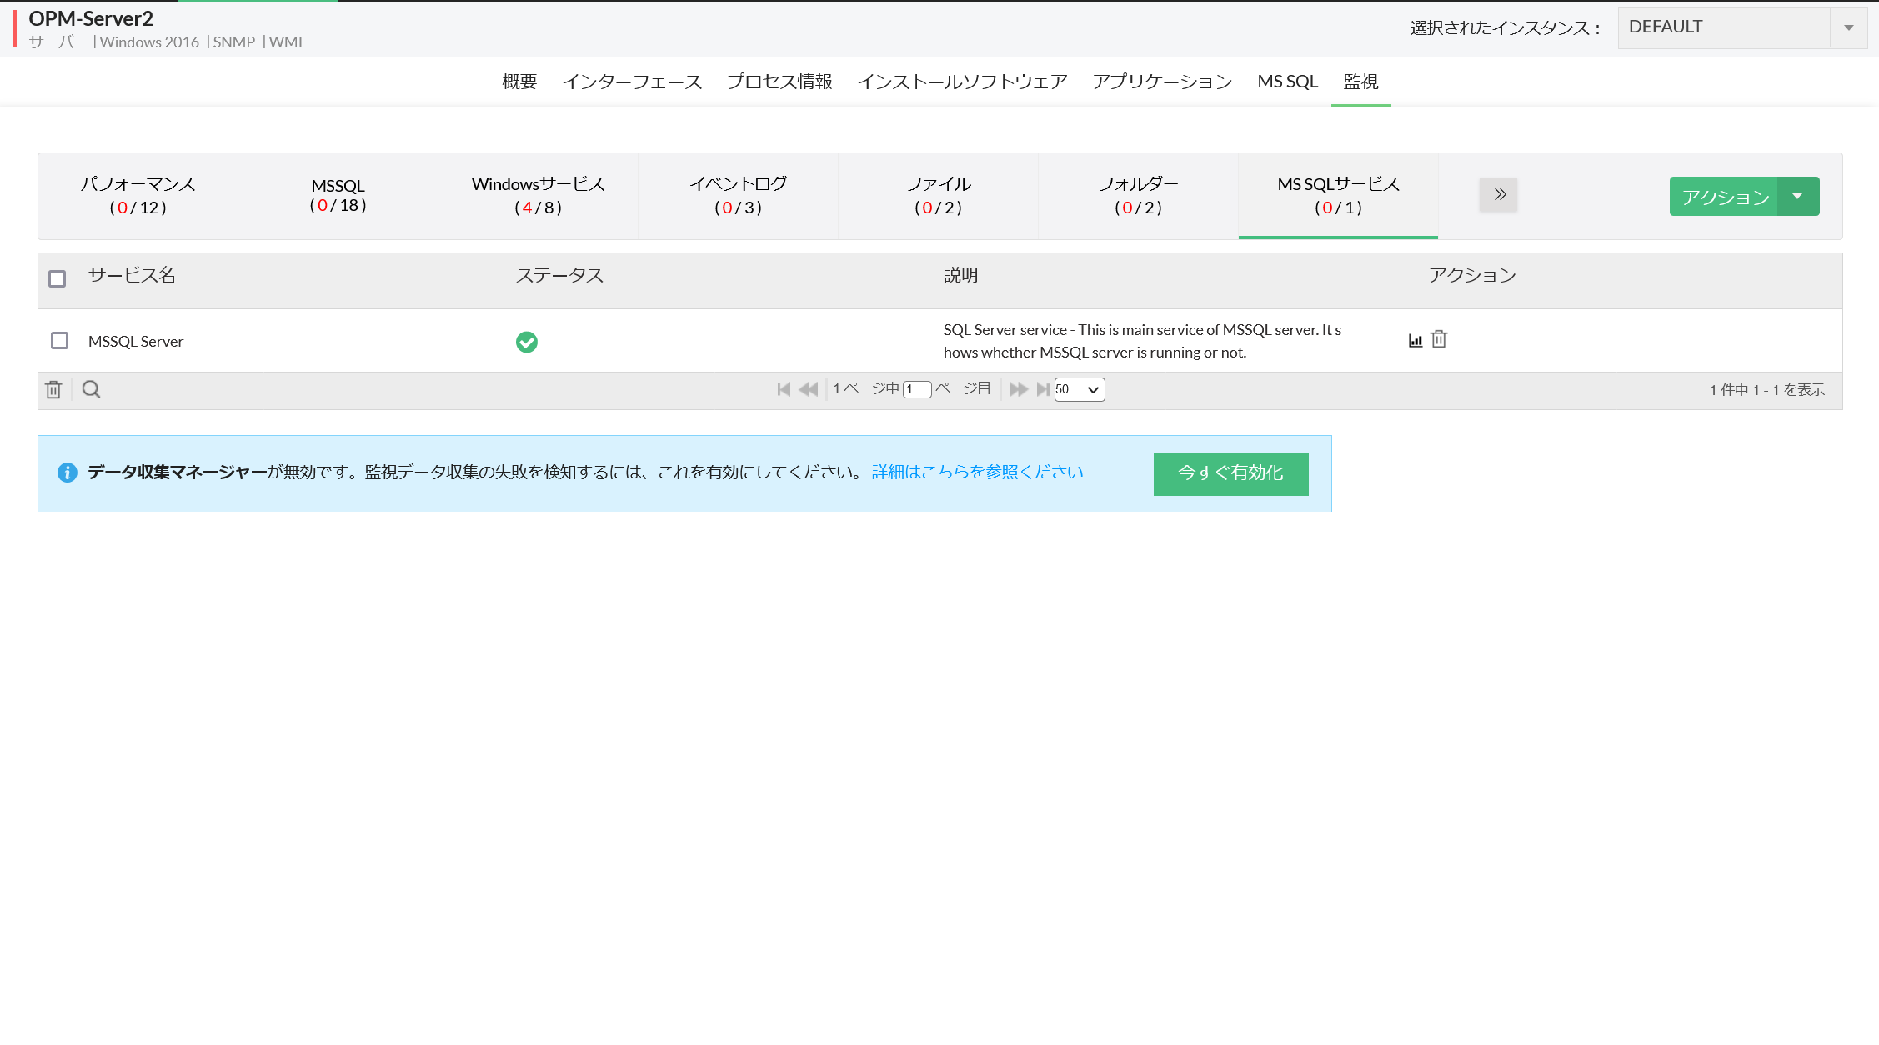1879x1045 pixels.
Task: Delete the MSSQL Server monitor via trash icon
Action: [1439, 339]
